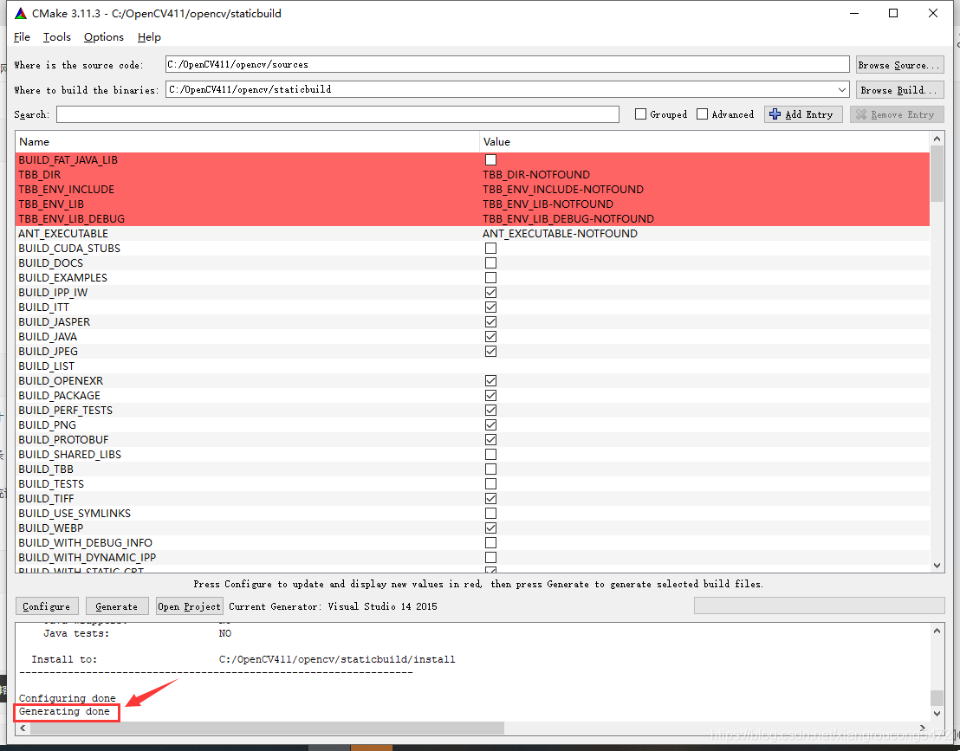The width and height of the screenshot is (960, 751).
Task: Uncheck BUILD_WEBP checkbox
Action: pos(490,528)
